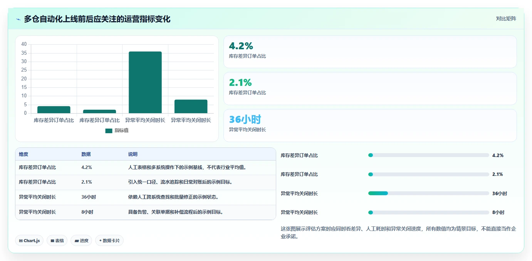Click the progress bar showing 4.2%
The width and height of the screenshot is (532, 261).
429,155
